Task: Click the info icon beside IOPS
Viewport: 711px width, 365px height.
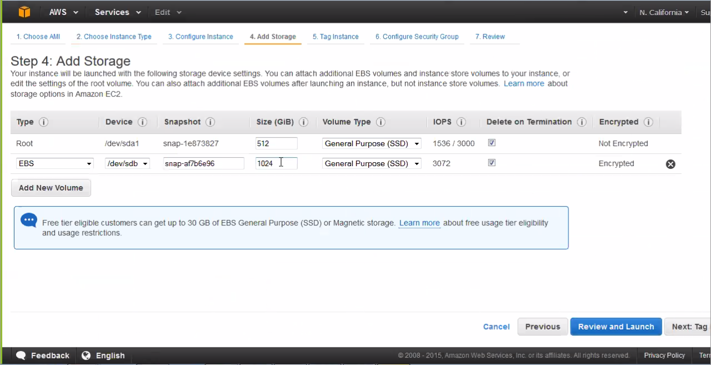Action: pos(461,122)
